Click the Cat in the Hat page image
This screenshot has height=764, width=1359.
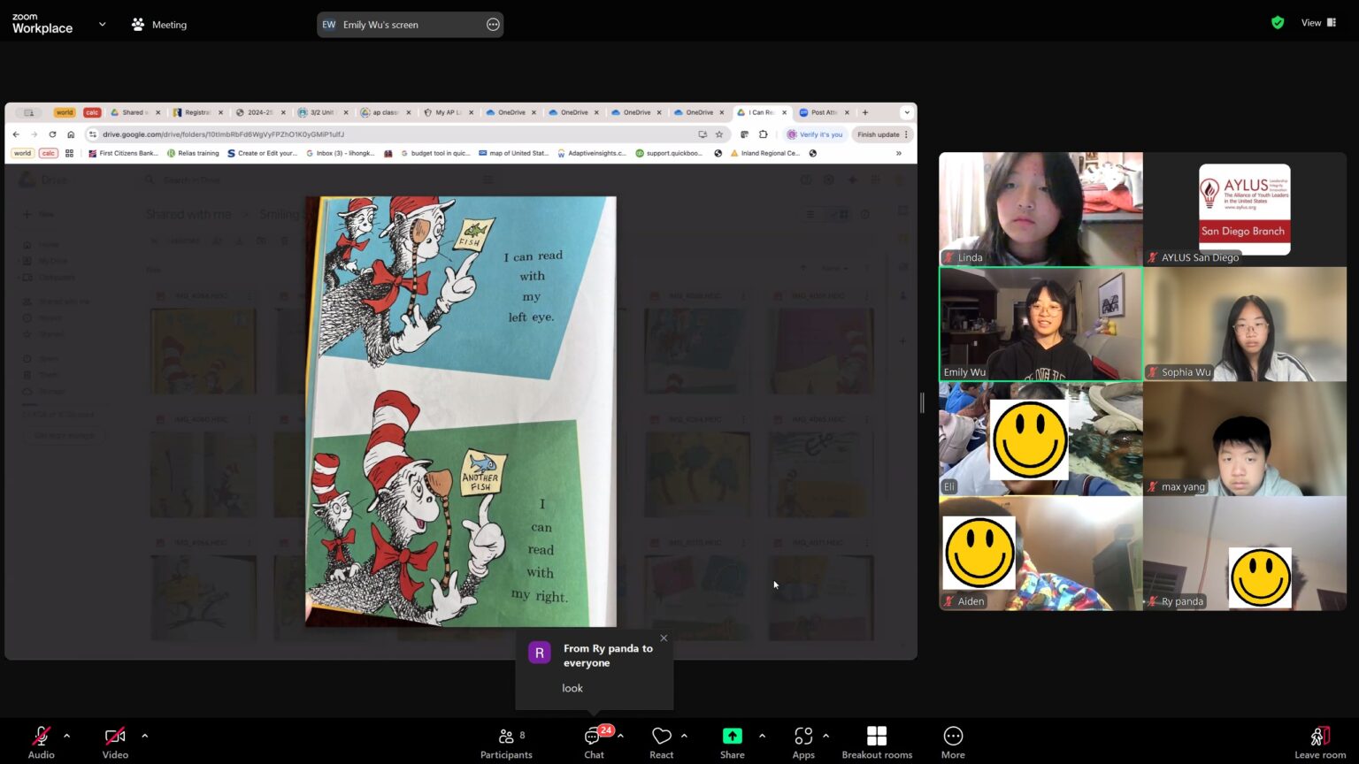point(461,411)
